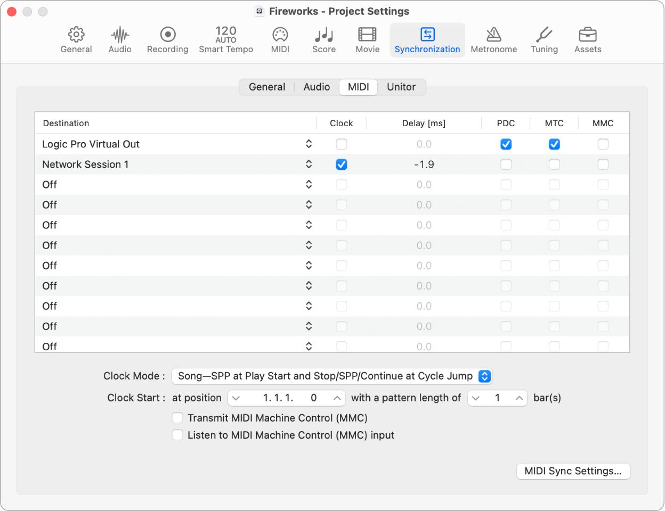Switch to the Audio tab
The height and width of the screenshot is (511, 665).
(x=316, y=87)
